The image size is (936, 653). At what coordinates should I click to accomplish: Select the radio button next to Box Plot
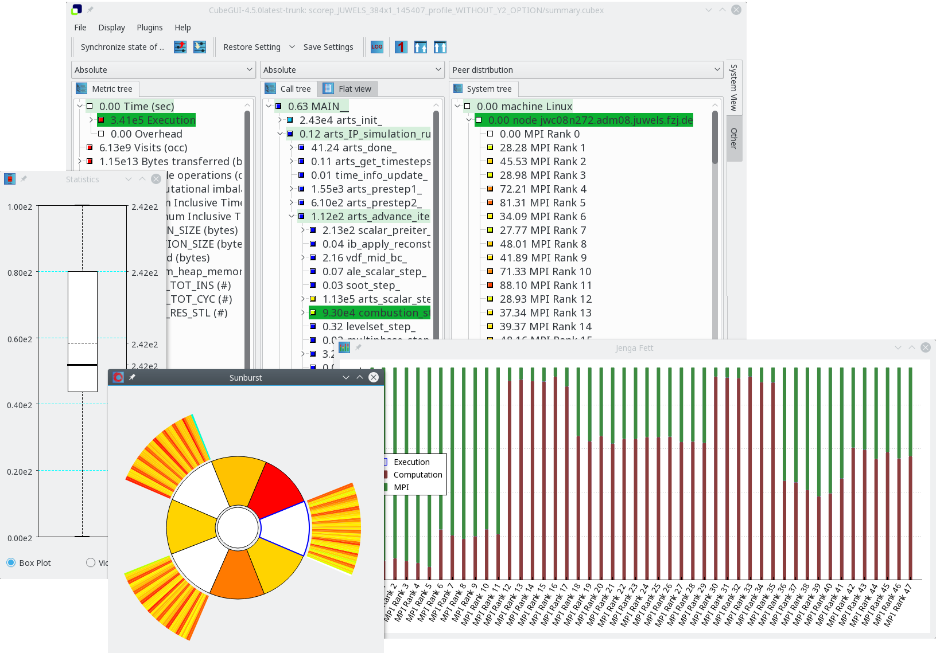coord(91,562)
